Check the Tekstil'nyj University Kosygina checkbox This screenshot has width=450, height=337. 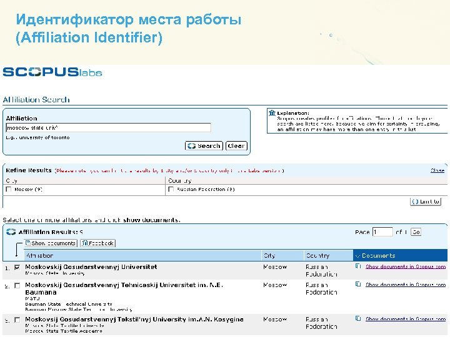[x=17, y=320]
